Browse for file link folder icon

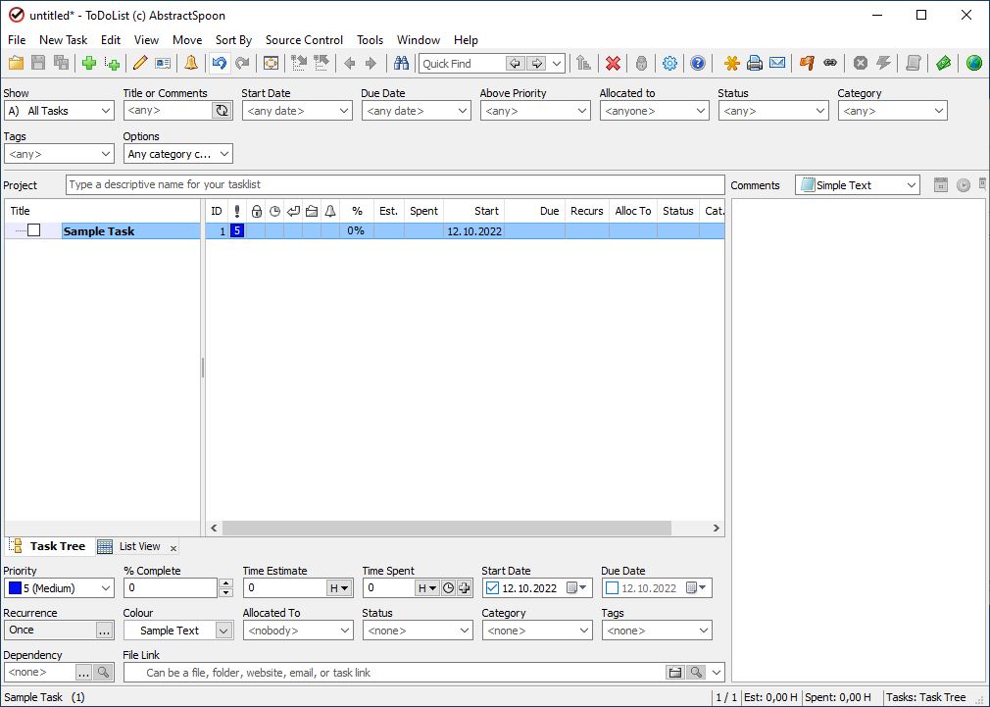tap(675, 673)
